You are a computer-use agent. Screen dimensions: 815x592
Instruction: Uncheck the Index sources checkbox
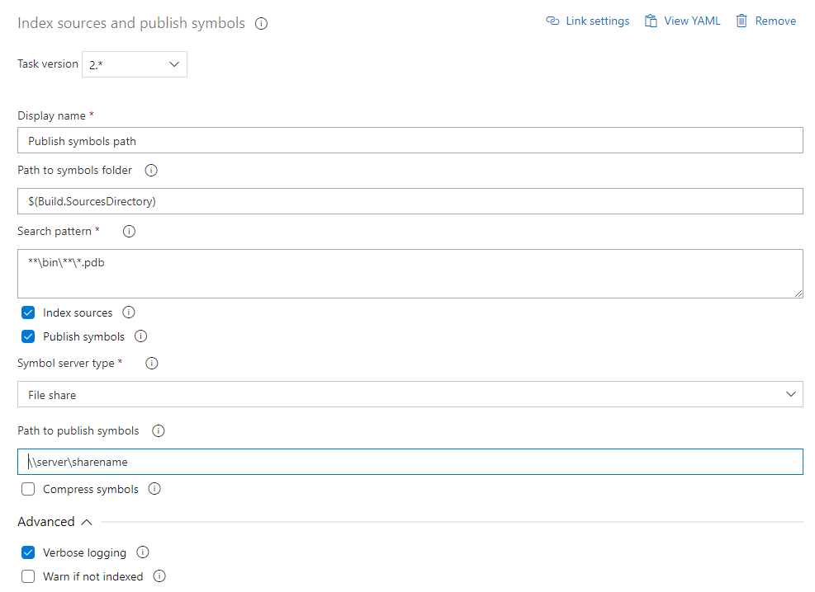coord(28,313)
